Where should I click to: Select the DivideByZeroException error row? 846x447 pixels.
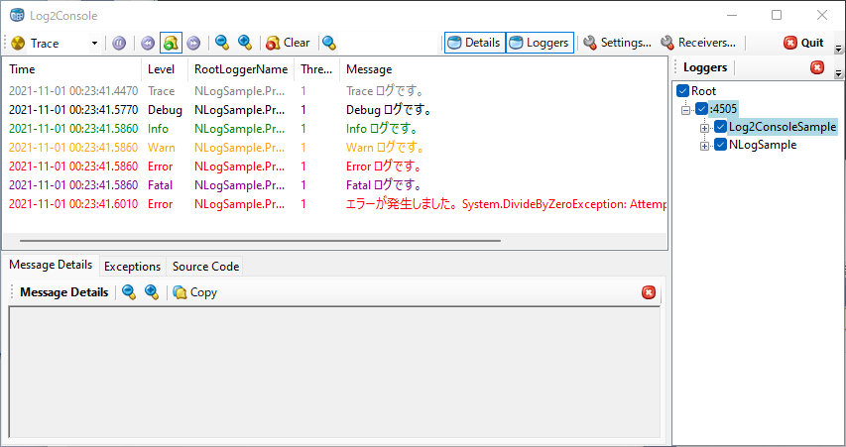(334, 204)
